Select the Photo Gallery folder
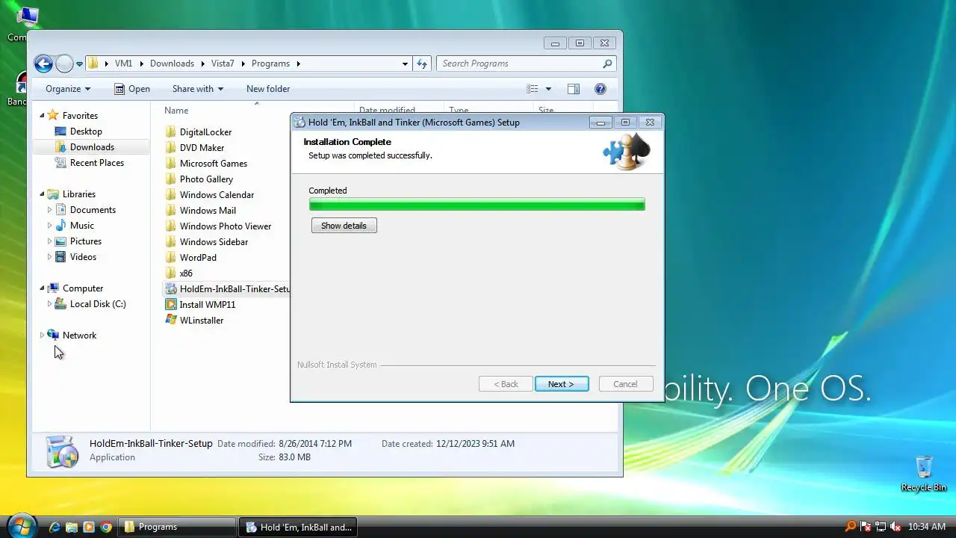This screenshot has height=538, width=956. pyautogui.click(x=206, y=179)
